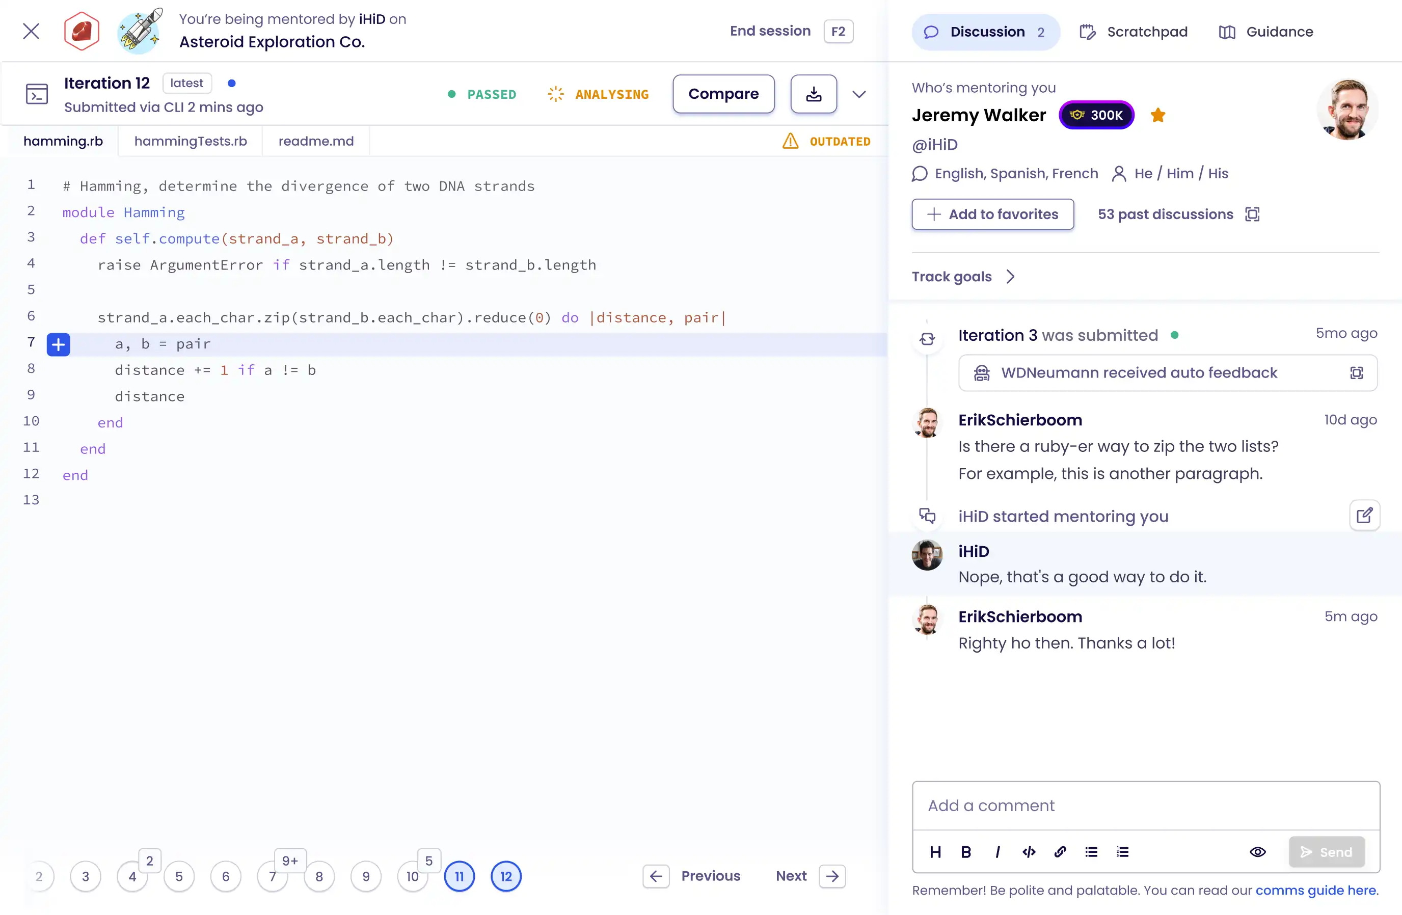Expand the iteration options chevron
Viewport: 1402px width, 915px height.
[x=859, y=94]
